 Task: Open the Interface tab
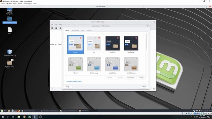(90, 30)
